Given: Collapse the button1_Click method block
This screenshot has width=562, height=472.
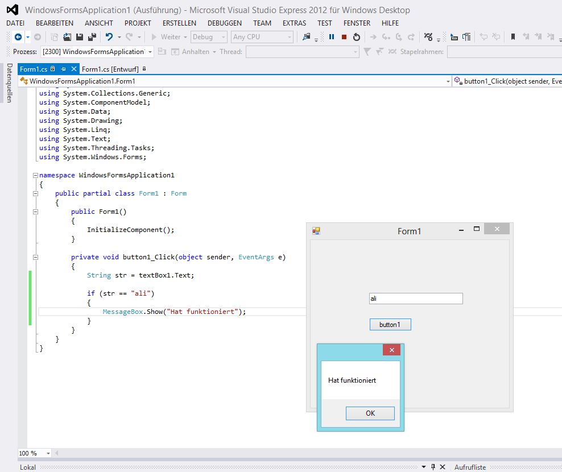Looking at the screenshot, I should [35, 257].
